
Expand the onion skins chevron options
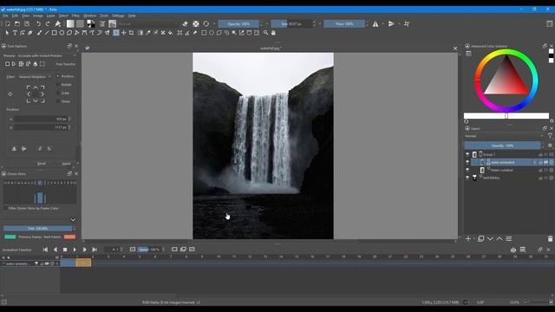(73, 219)
